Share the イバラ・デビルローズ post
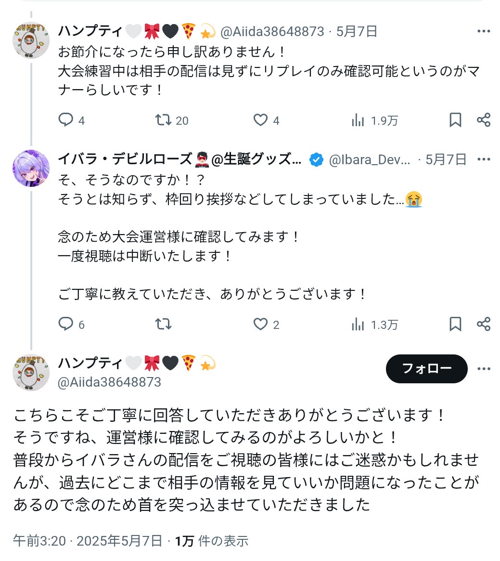500x561 pixels. point(484,324)
